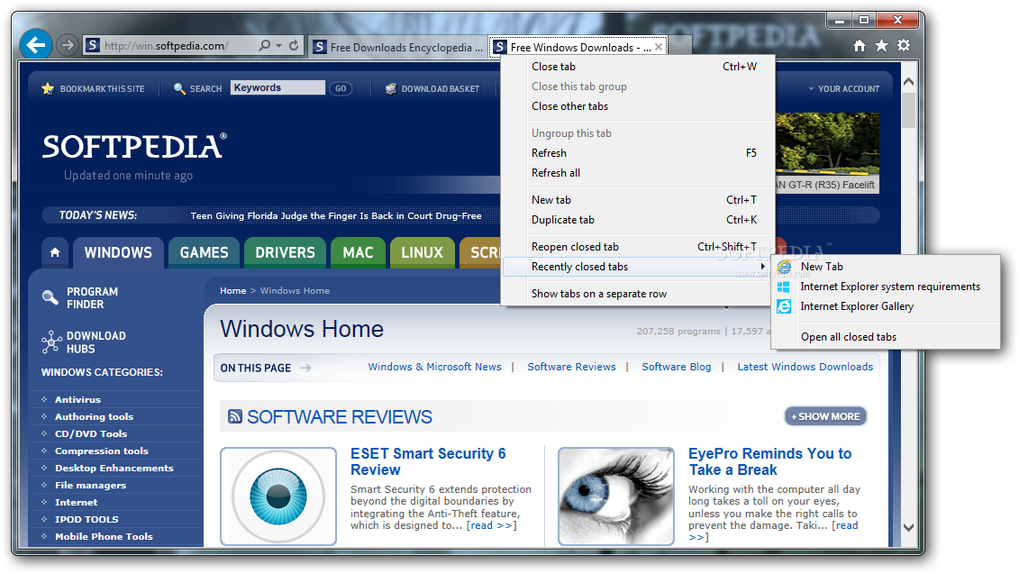Click the Home breadcrumb link
1019x574 pixels.
tap(232, 290)
